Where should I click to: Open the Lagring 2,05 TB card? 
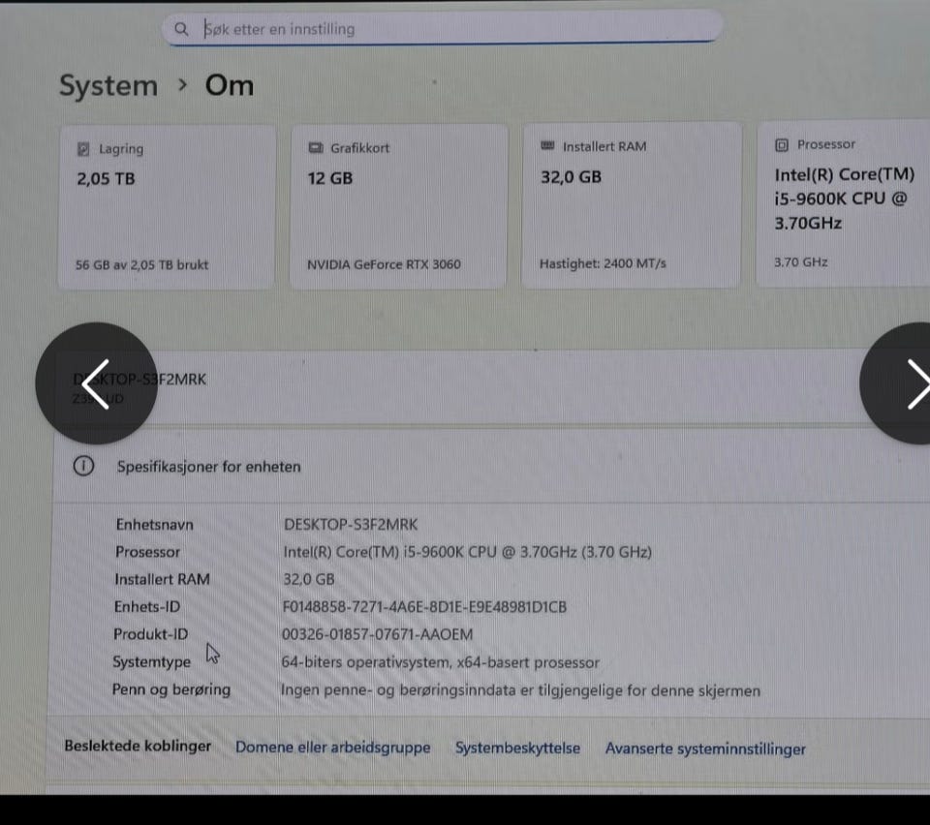tap(167, 207)
